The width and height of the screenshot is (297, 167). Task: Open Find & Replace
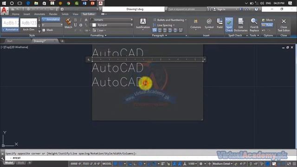pos(254,25)
